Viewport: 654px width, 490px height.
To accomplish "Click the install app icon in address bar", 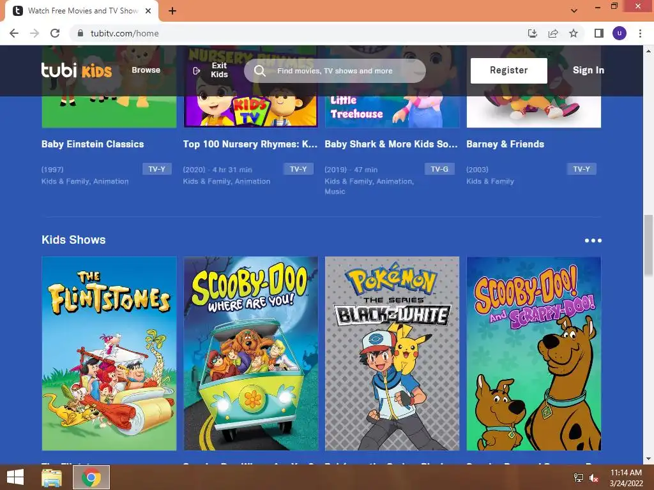I will pos(533,33).
